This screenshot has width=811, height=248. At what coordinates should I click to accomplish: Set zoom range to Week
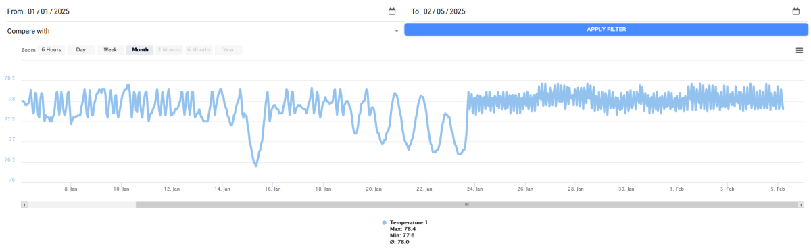(110, 50)
